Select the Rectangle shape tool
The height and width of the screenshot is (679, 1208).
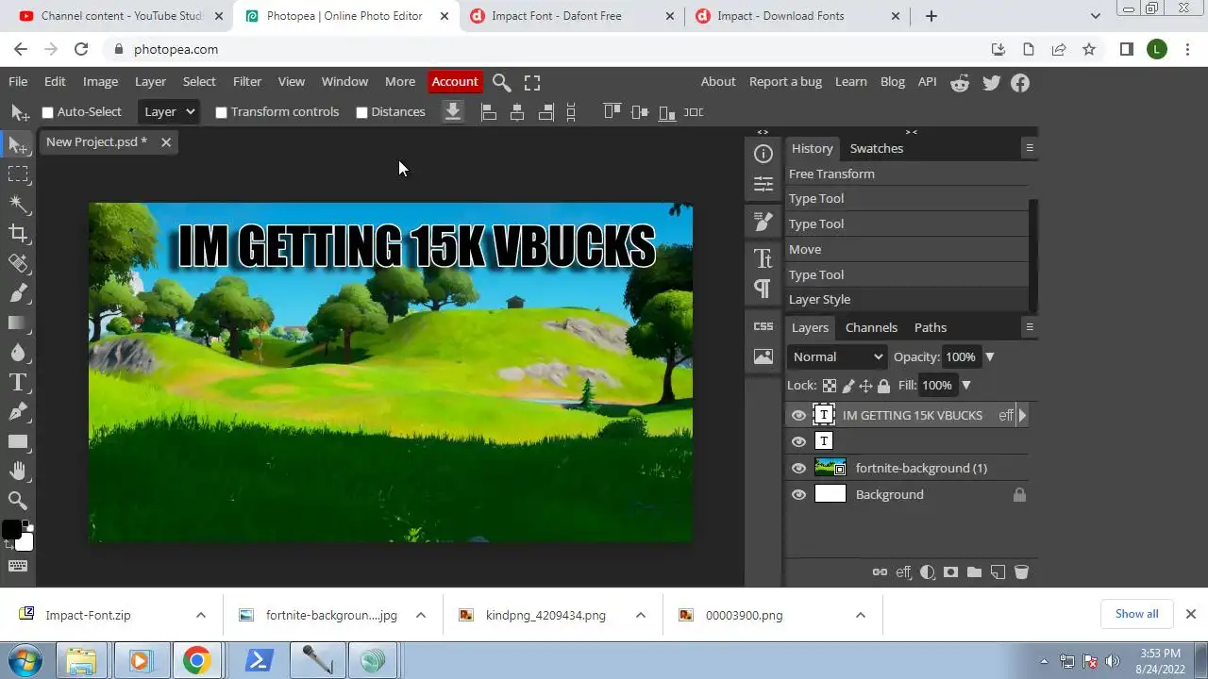18,441
